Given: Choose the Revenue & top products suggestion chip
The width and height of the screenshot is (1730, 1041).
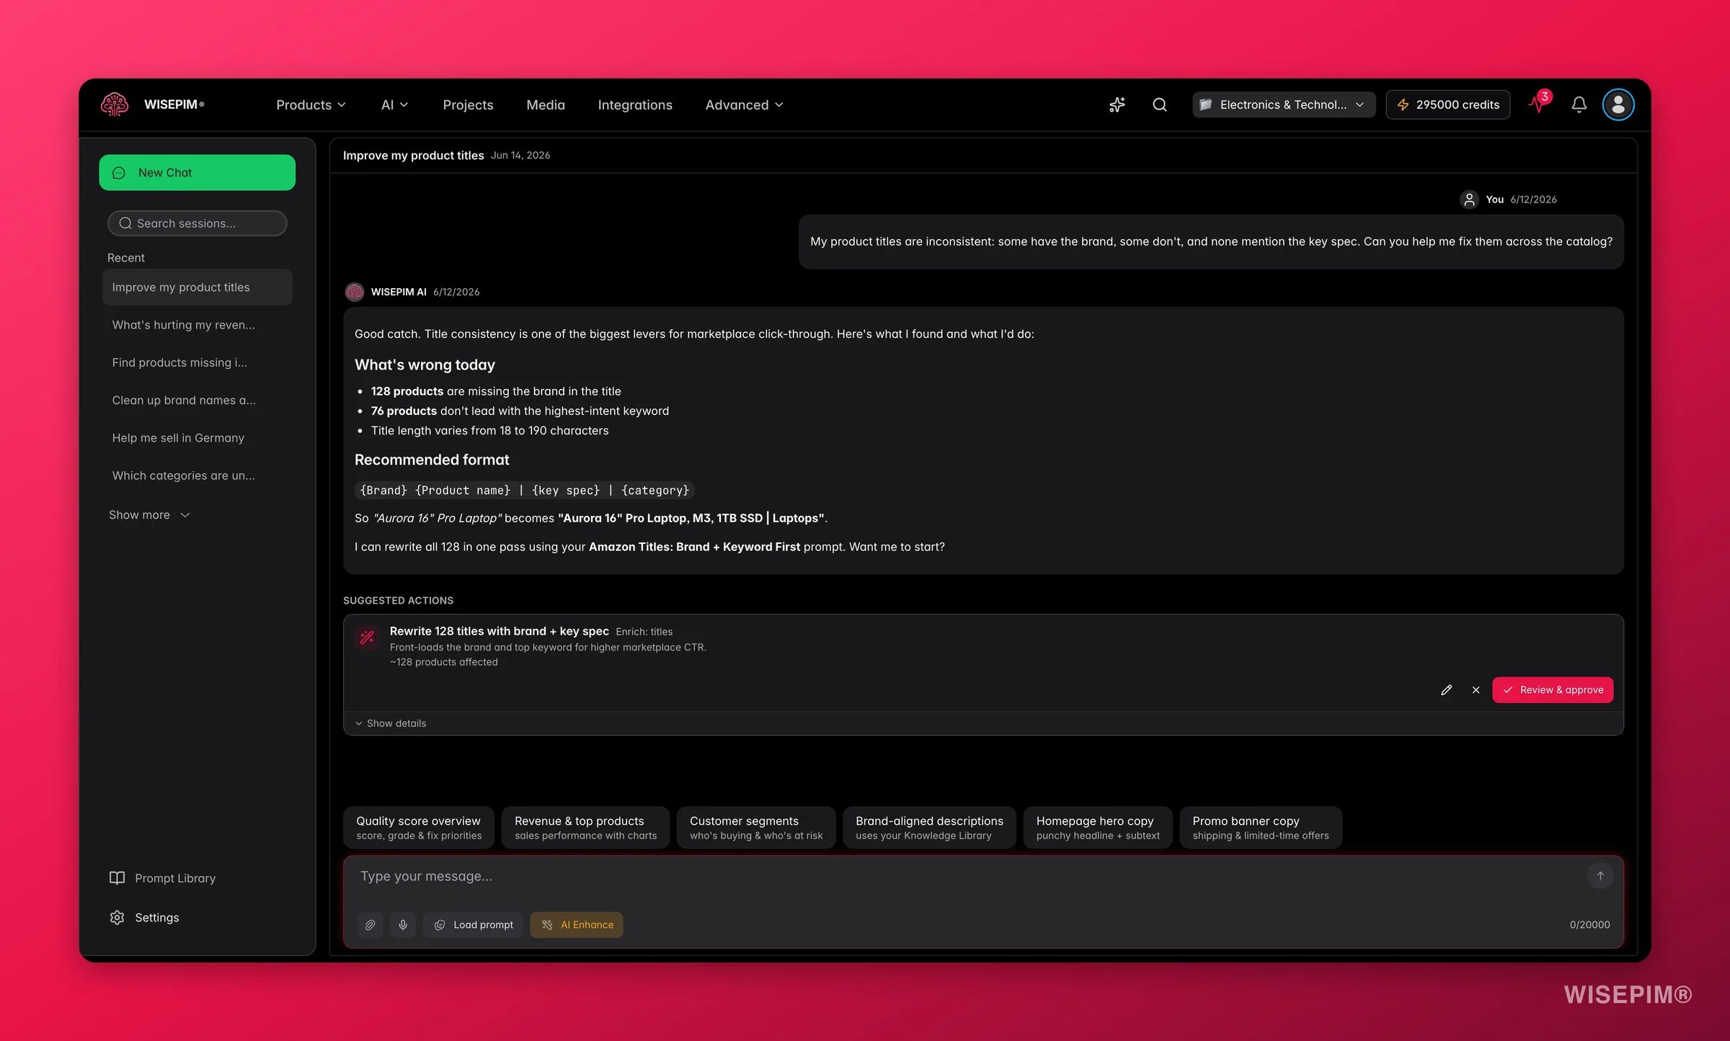Looking at the screenshot, I should pos(585,827).
